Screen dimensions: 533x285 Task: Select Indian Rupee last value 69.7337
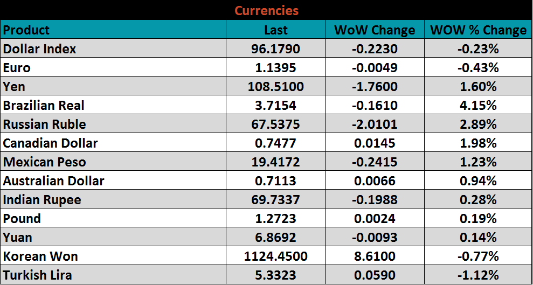275,200
